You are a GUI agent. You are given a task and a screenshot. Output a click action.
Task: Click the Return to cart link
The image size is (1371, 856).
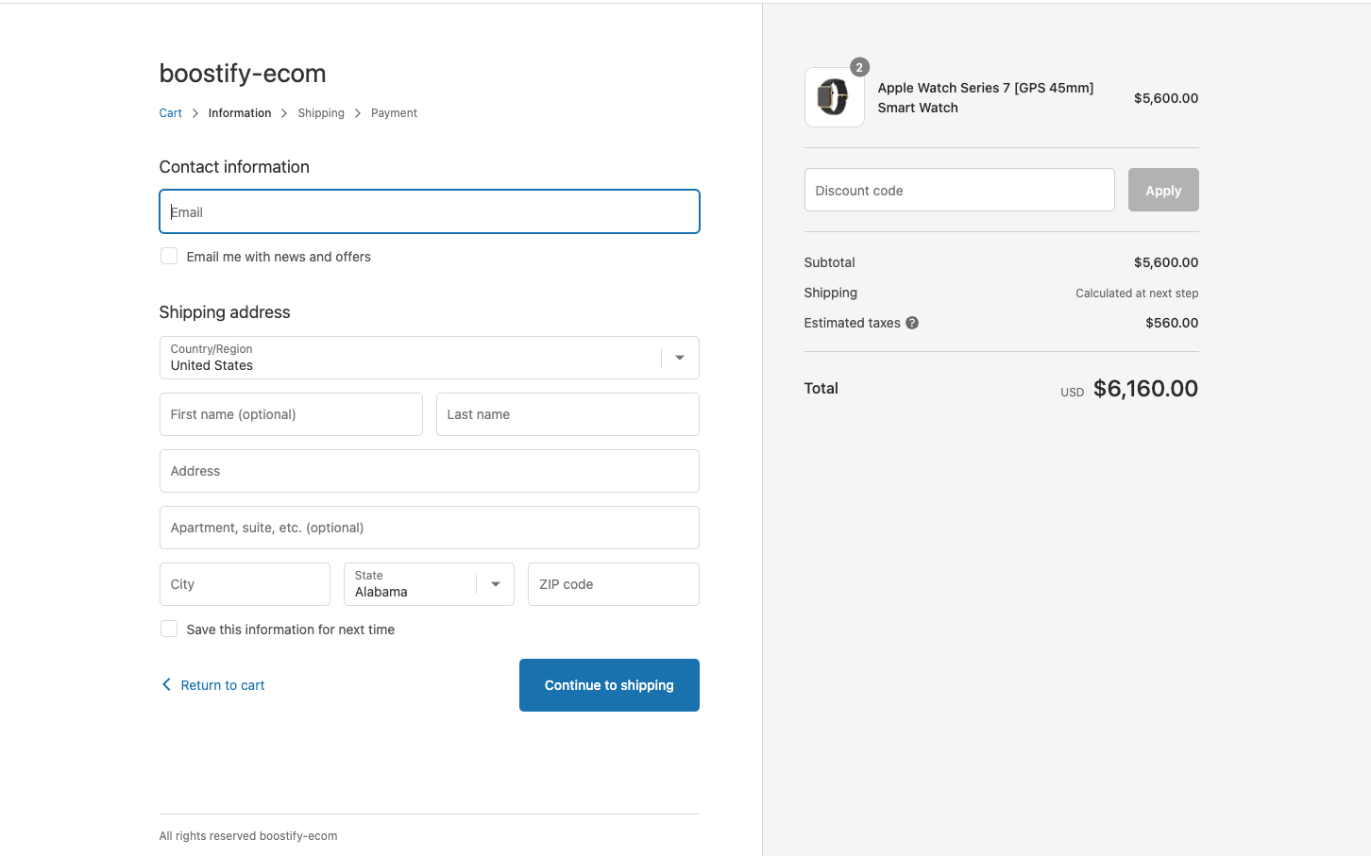coord(223,685)
